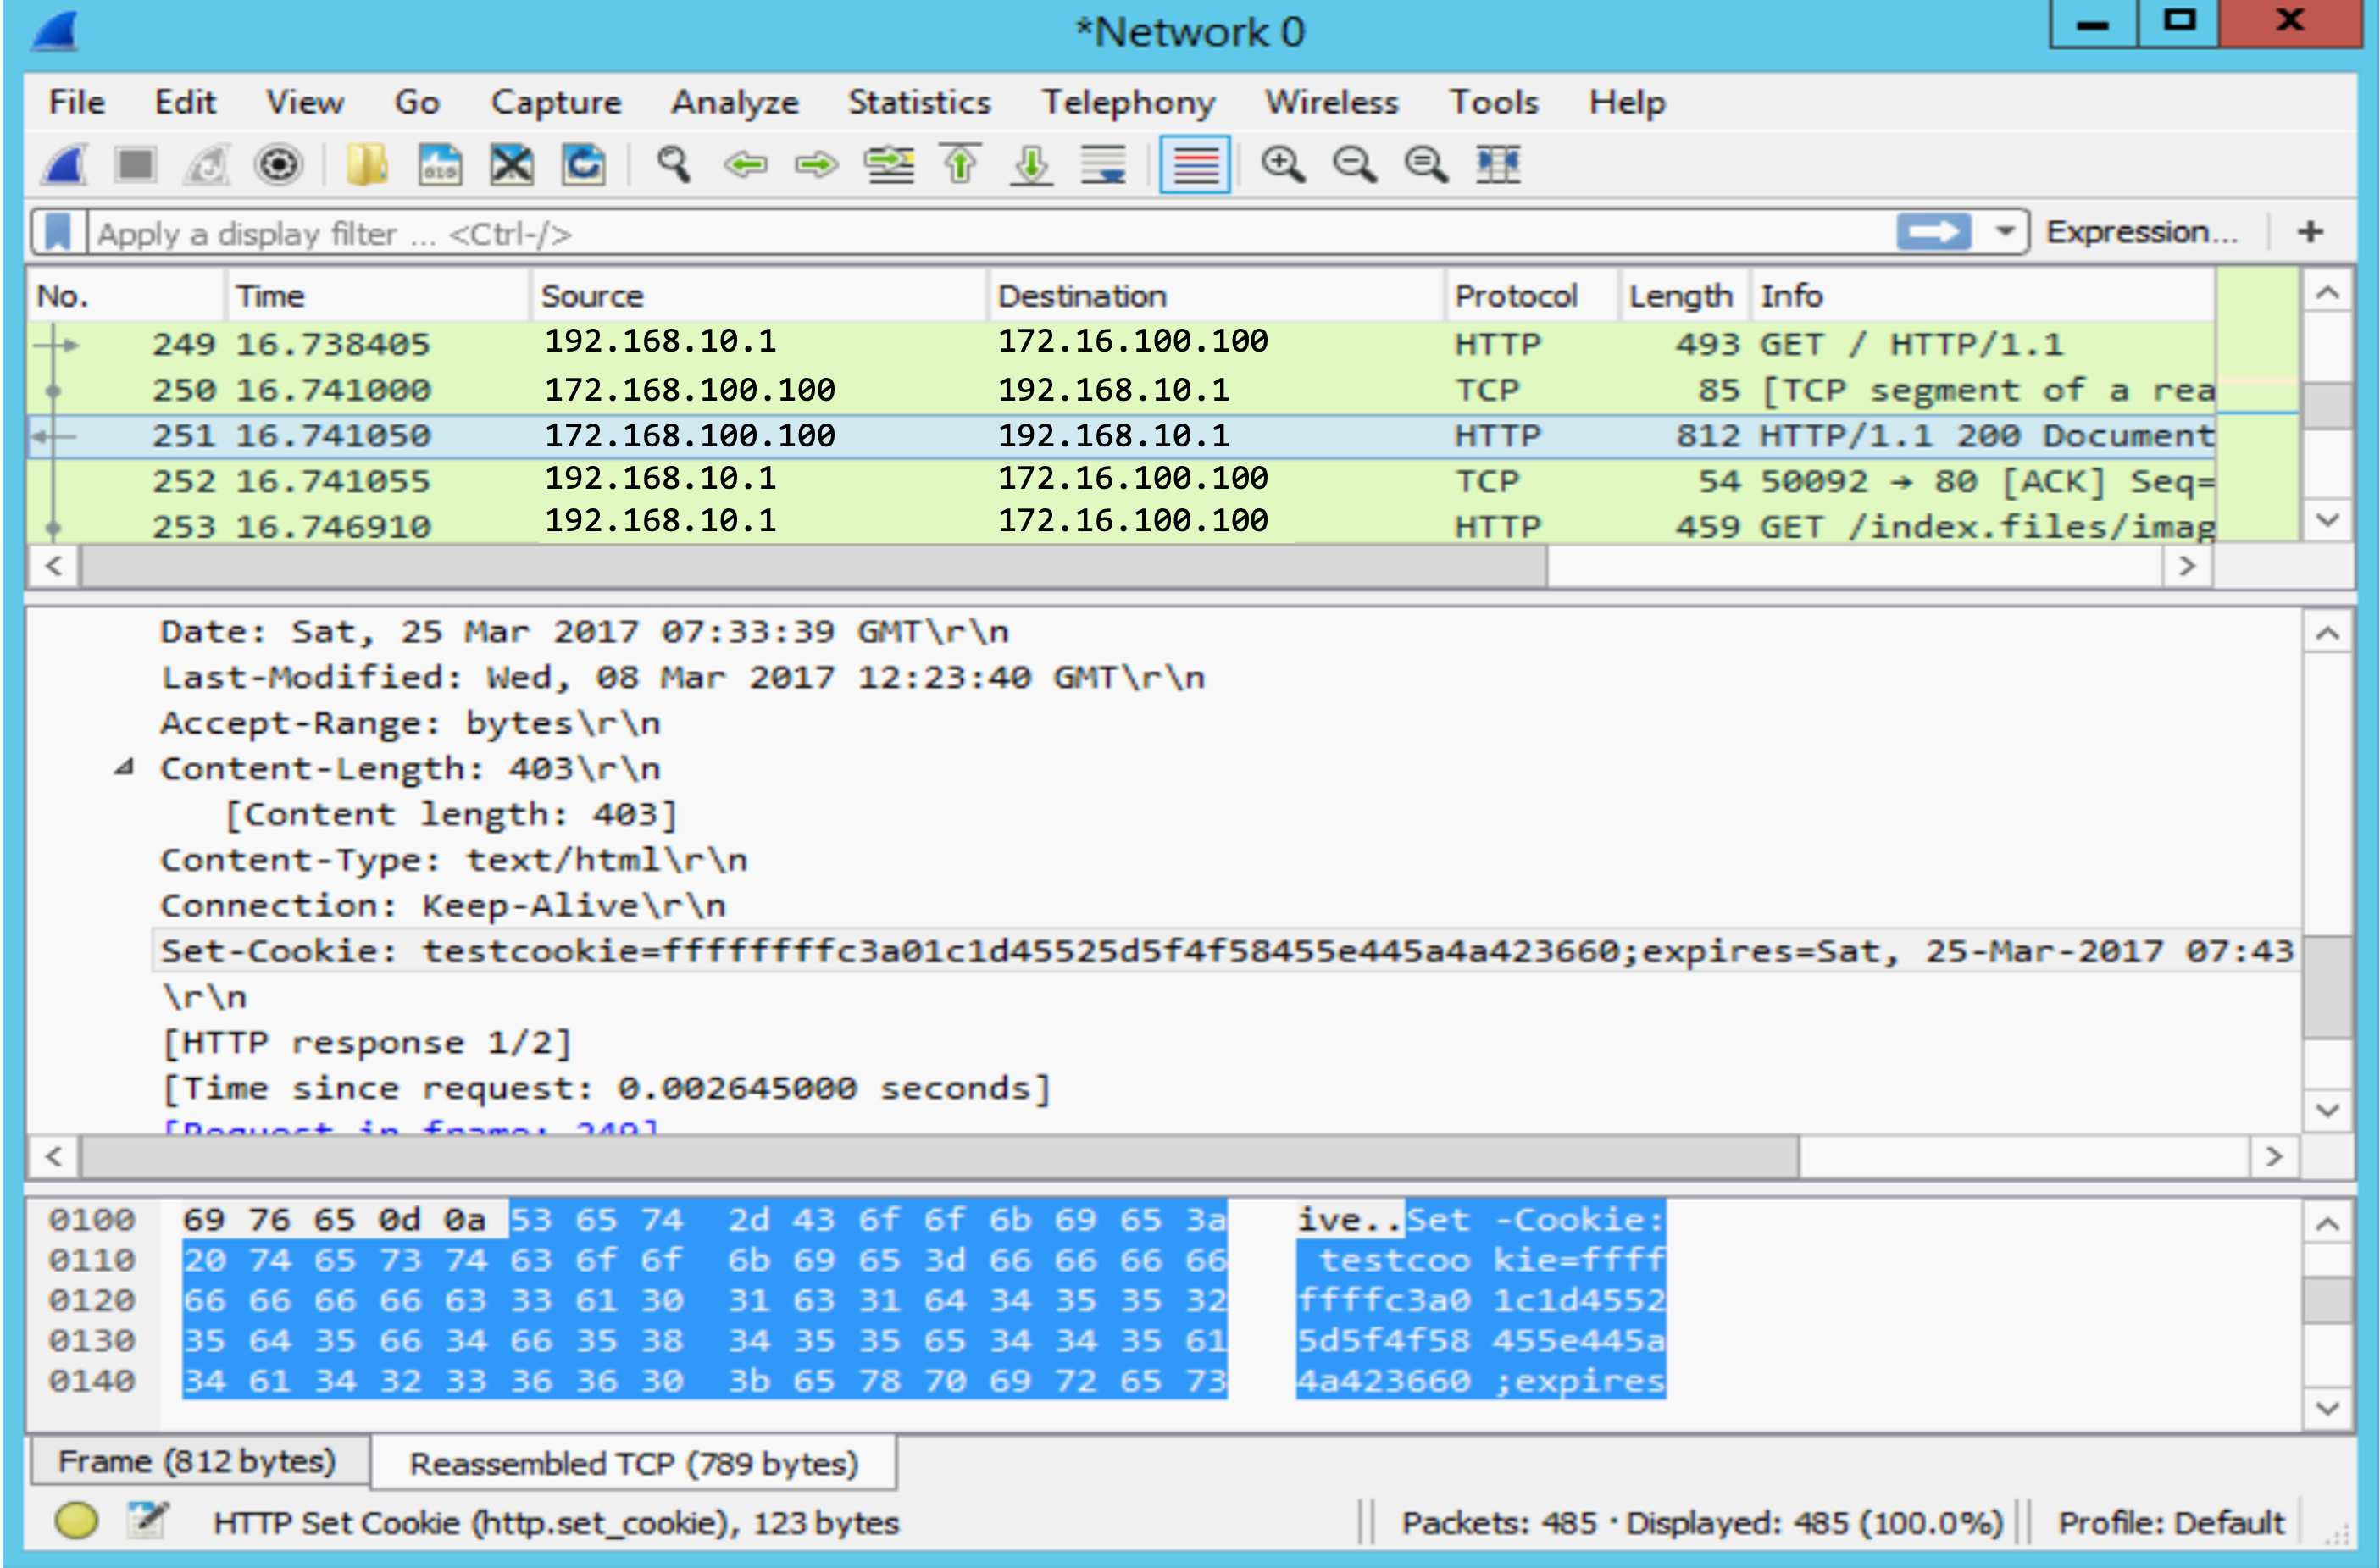
Task: Click the zoom in magnifier icon
Action: point(1282,164)
